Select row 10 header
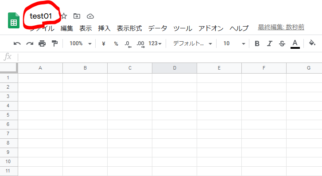Screen dimensions: 322x176 click(9, 162)
